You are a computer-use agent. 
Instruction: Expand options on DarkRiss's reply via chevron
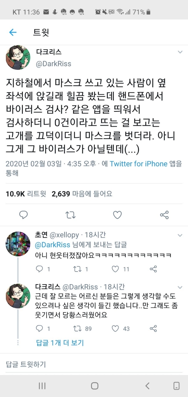click(180, 287)
